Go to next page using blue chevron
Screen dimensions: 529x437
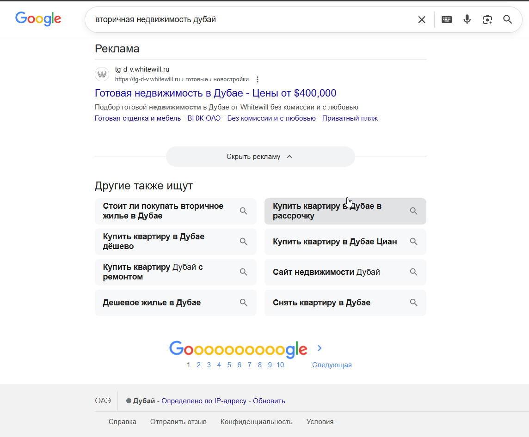click(320, 348)
